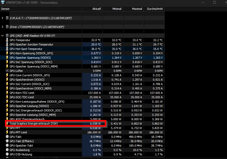This screenshot has height=159, width=227.
Task: Click thermometer icon of GPU-Temperatur
Action: [x=7, y=40]
